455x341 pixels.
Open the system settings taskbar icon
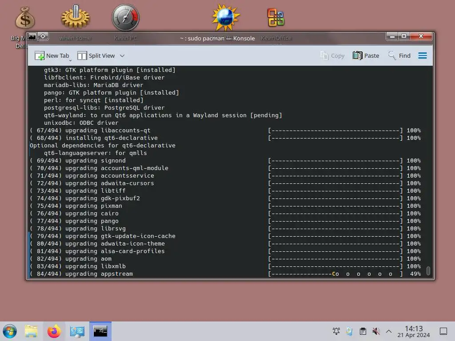click(x=77, y=331)
